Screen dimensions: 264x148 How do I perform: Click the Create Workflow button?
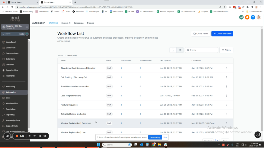pos(222,34)
